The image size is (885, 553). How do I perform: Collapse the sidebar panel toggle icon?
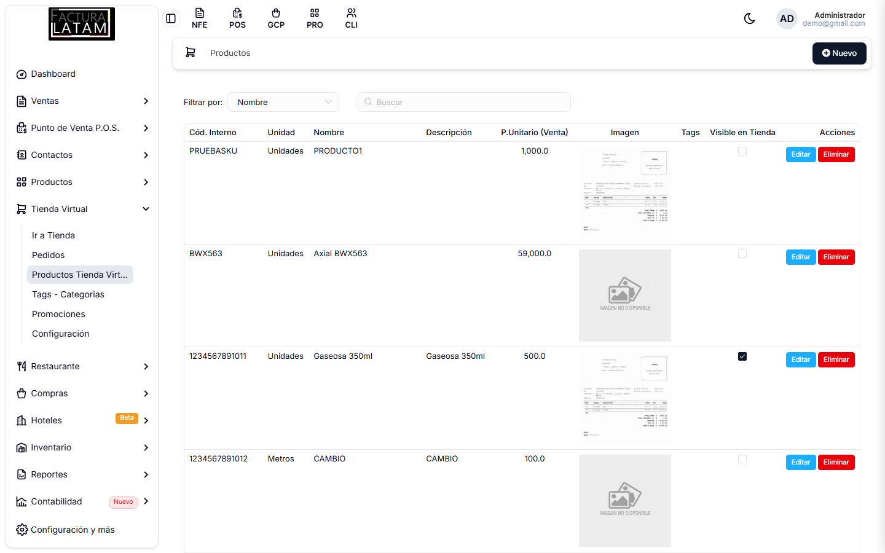pyautogui.click(x=171, y=18)
